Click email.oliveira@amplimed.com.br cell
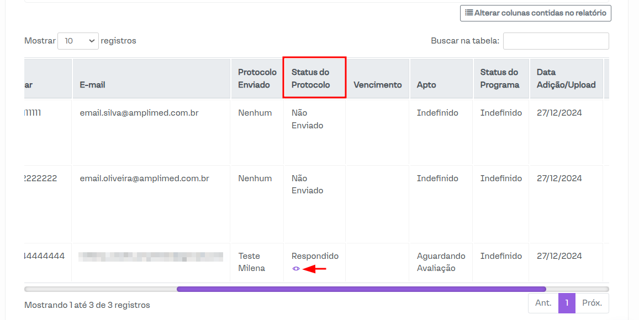 click(x=144, y=178)
